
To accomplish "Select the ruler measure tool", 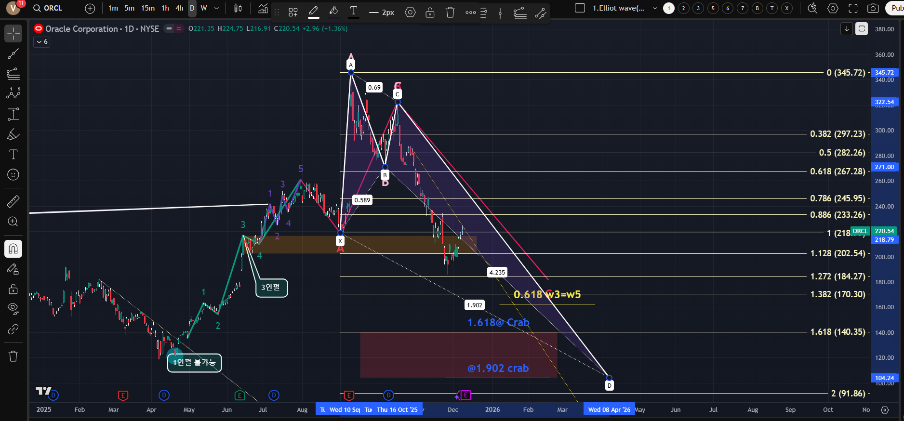I will [13, 201].
